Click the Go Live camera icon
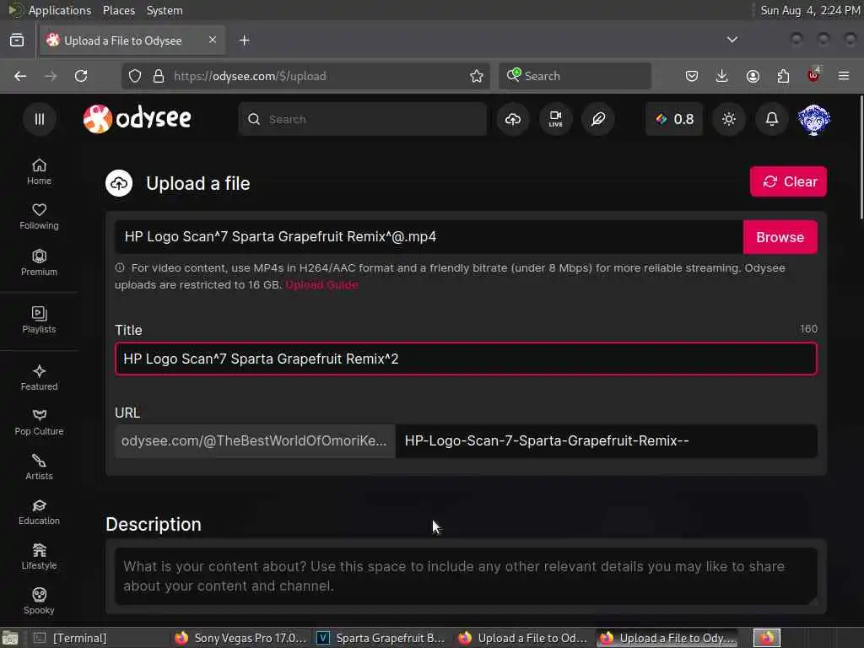 pos(555,119)
